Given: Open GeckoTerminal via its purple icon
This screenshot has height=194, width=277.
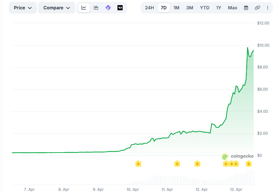Looking at the screenshot, I should (108, 7).
